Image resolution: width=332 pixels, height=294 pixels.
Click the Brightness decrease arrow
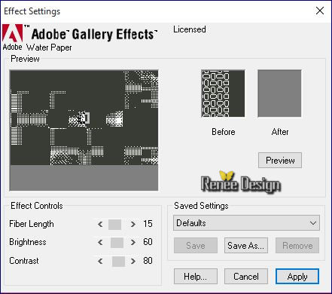click(100, 243)
